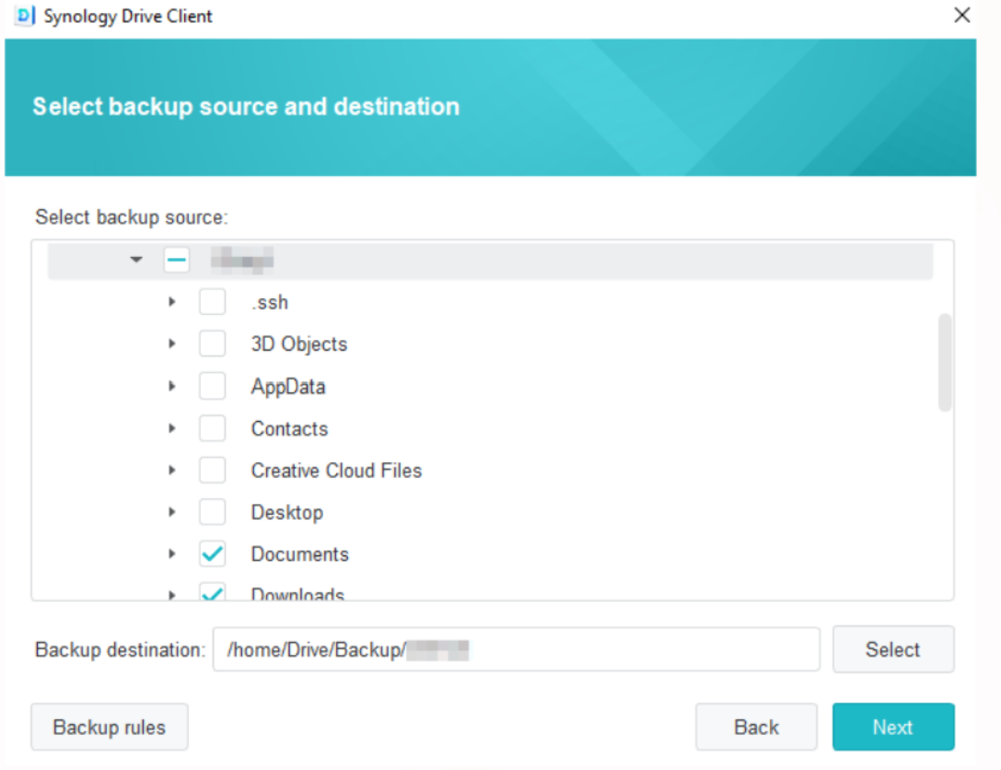Click the folder list vertical scrollbar
This screenshot has width=1001, height=770.
tap(944, 362)
